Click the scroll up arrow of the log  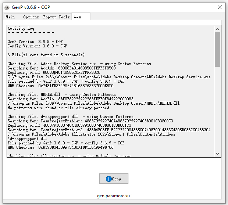217,29
